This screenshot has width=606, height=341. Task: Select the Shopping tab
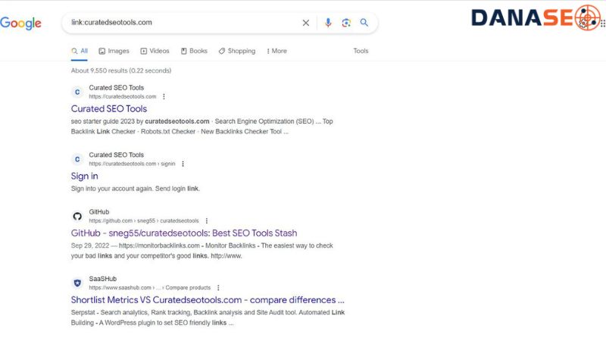click(237, 51)
